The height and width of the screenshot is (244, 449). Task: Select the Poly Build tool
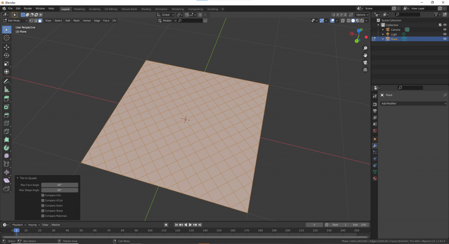pos(7,140)
